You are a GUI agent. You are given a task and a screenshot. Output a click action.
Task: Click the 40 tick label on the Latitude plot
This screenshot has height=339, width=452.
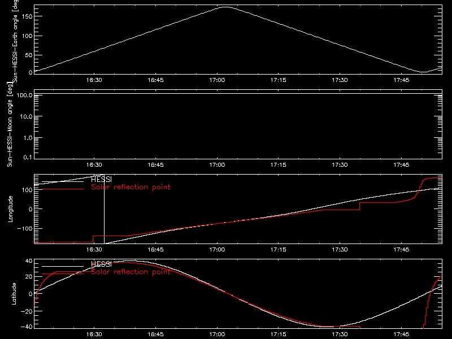point(29,261)
